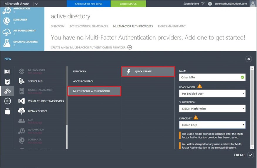Open the language globe icon

click(x=210, y=4)
